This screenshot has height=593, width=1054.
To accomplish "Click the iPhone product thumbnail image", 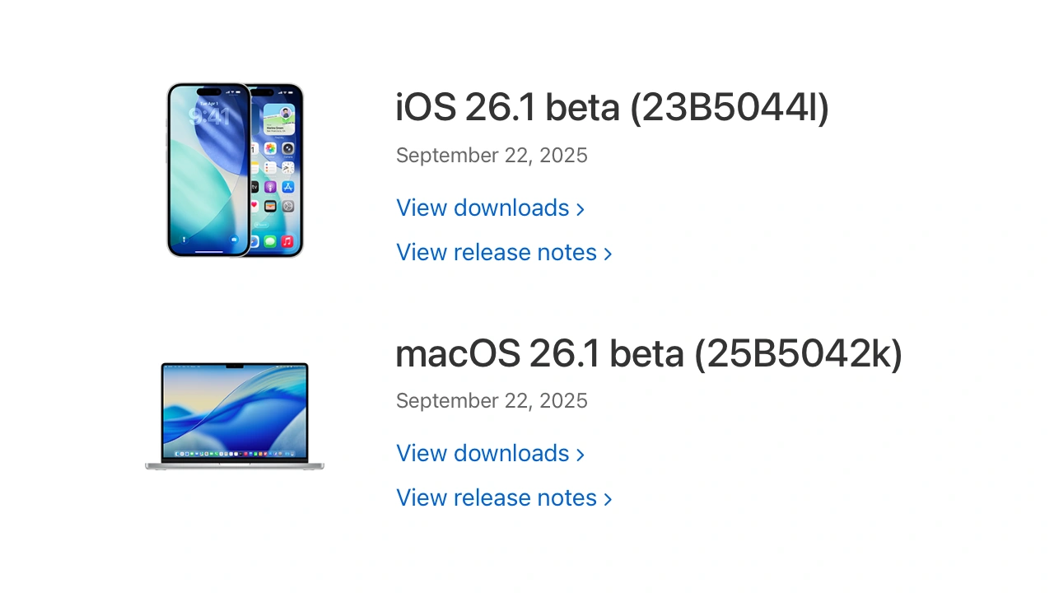I will coord(235,169).
